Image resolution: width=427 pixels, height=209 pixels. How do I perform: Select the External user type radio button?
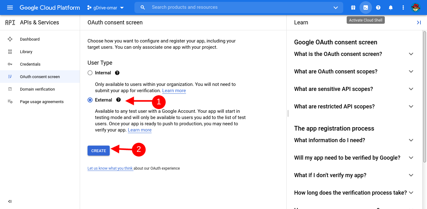(x=90, y=100)
